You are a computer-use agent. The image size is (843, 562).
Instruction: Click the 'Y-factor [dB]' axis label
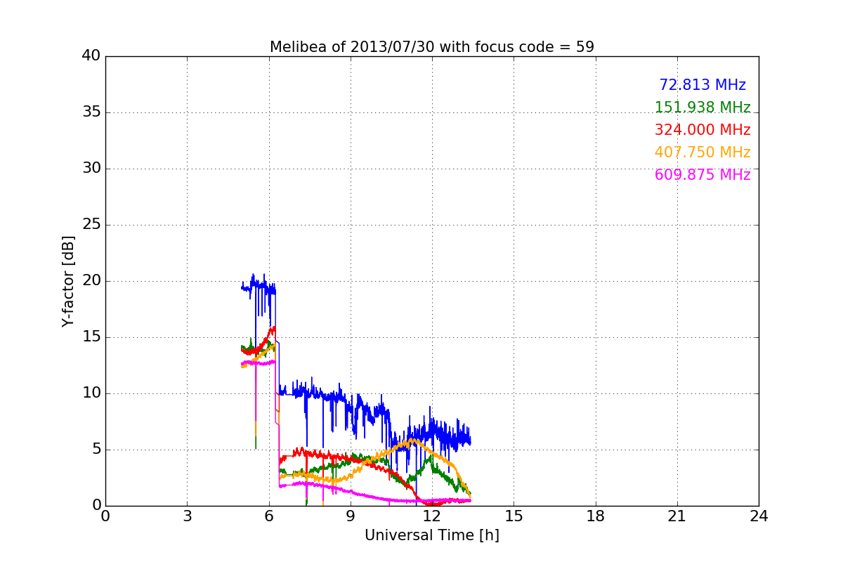coord(68,281)
